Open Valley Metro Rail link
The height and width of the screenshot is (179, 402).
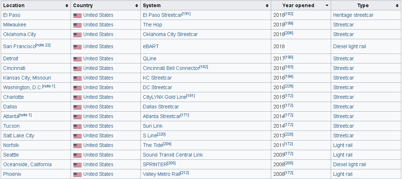pyautogui.click(x=161, y=174)
